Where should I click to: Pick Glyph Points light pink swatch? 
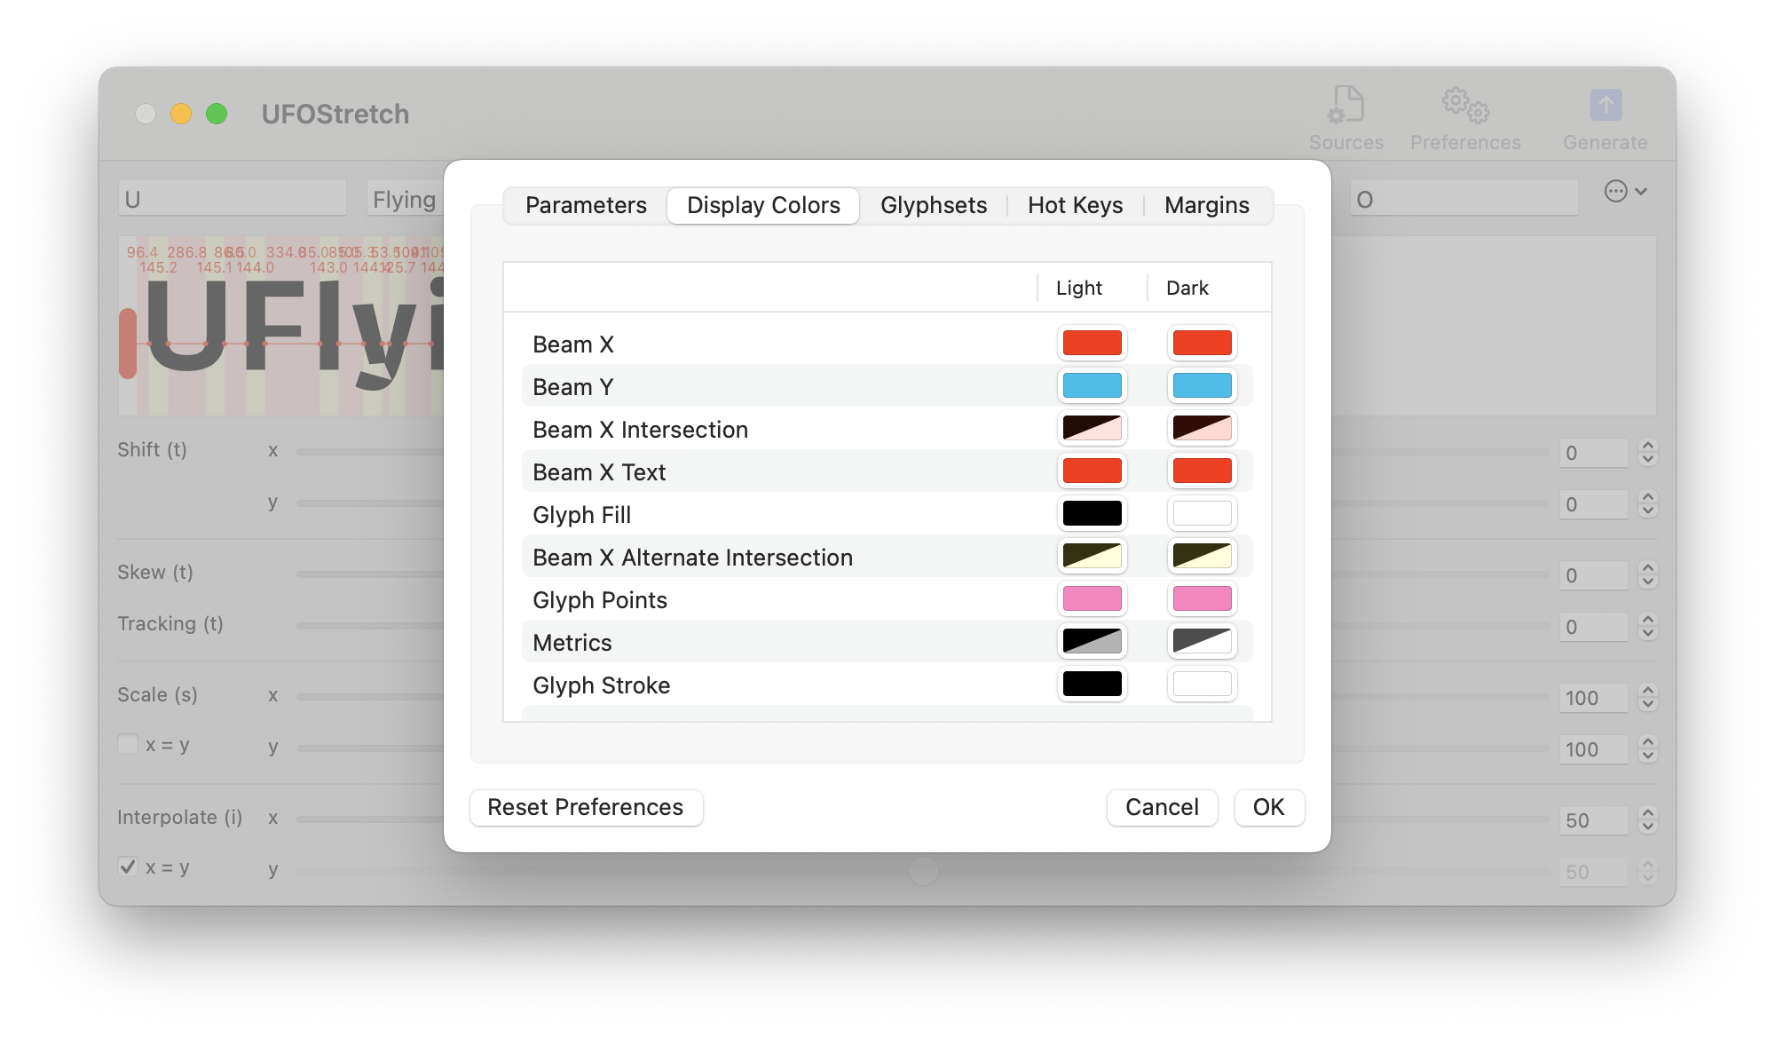[x=1093, y=598]
